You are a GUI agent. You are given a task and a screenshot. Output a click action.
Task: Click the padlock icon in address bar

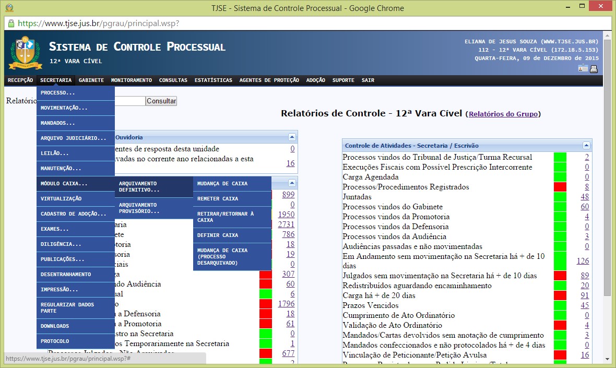pyautogui.click(x=11, y=23)
